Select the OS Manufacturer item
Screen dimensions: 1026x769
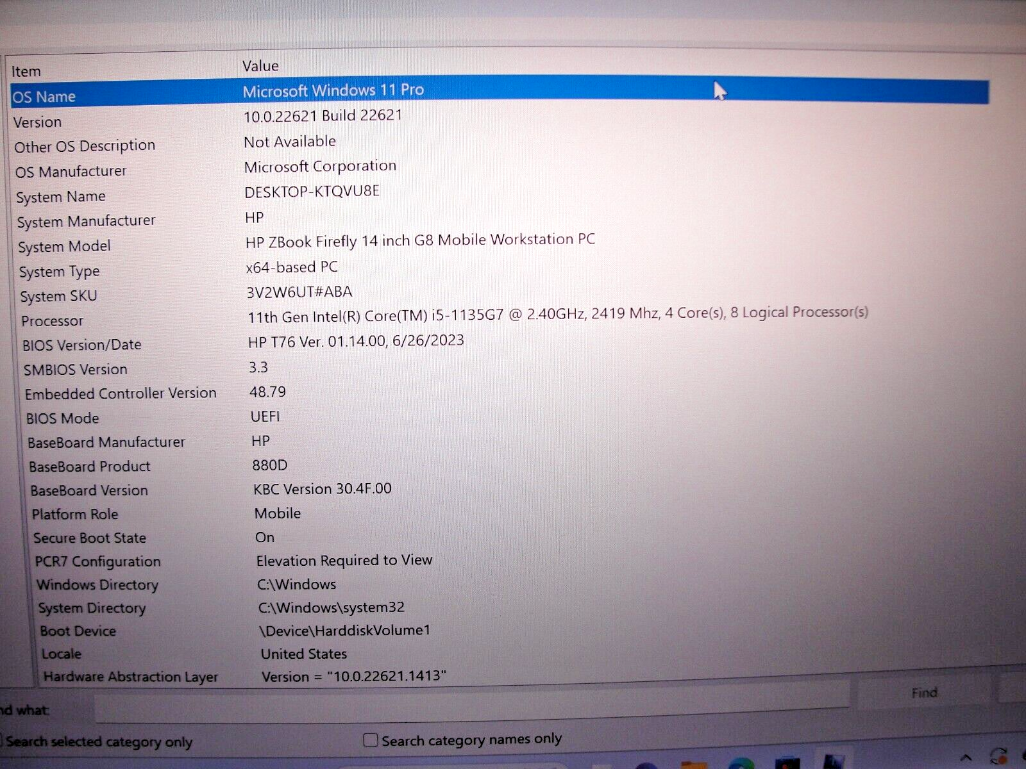(71, 172)
